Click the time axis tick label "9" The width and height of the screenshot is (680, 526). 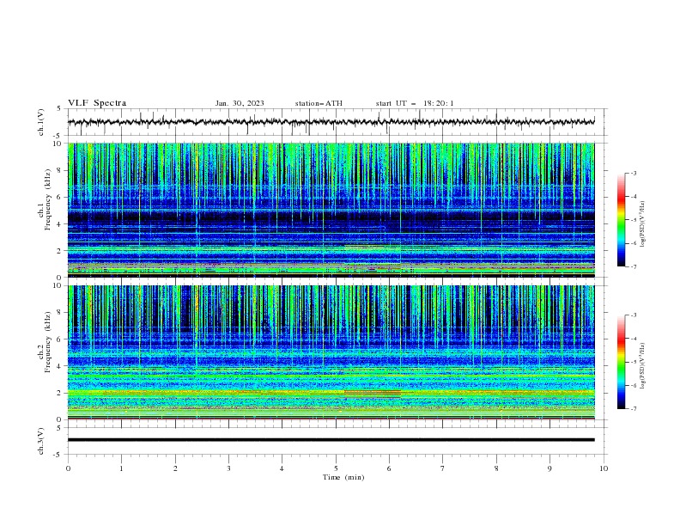[549, 468]
